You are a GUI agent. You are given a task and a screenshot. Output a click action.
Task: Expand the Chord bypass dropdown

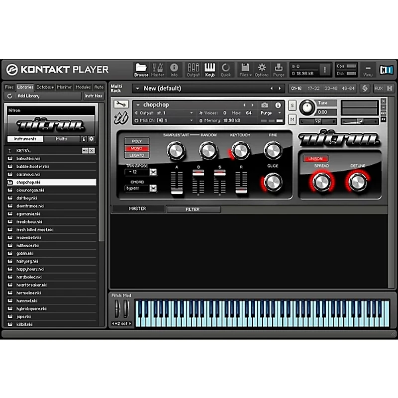click(x=153, y=188)
